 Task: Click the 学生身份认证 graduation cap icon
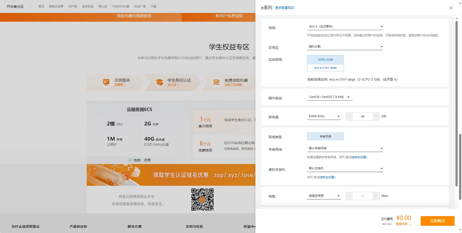click(x=159, y=82)
